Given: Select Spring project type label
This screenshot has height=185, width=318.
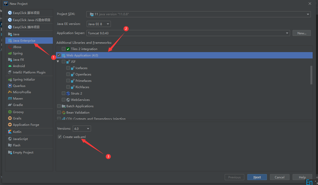Looking at the screenshot, I should coord(18,53).
